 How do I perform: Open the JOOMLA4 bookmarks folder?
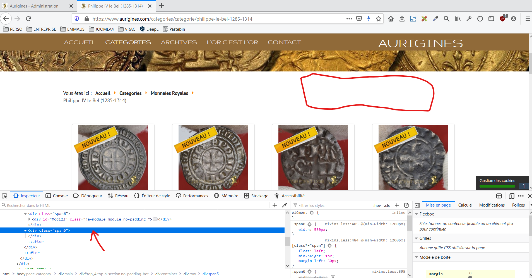pos(101,29)
